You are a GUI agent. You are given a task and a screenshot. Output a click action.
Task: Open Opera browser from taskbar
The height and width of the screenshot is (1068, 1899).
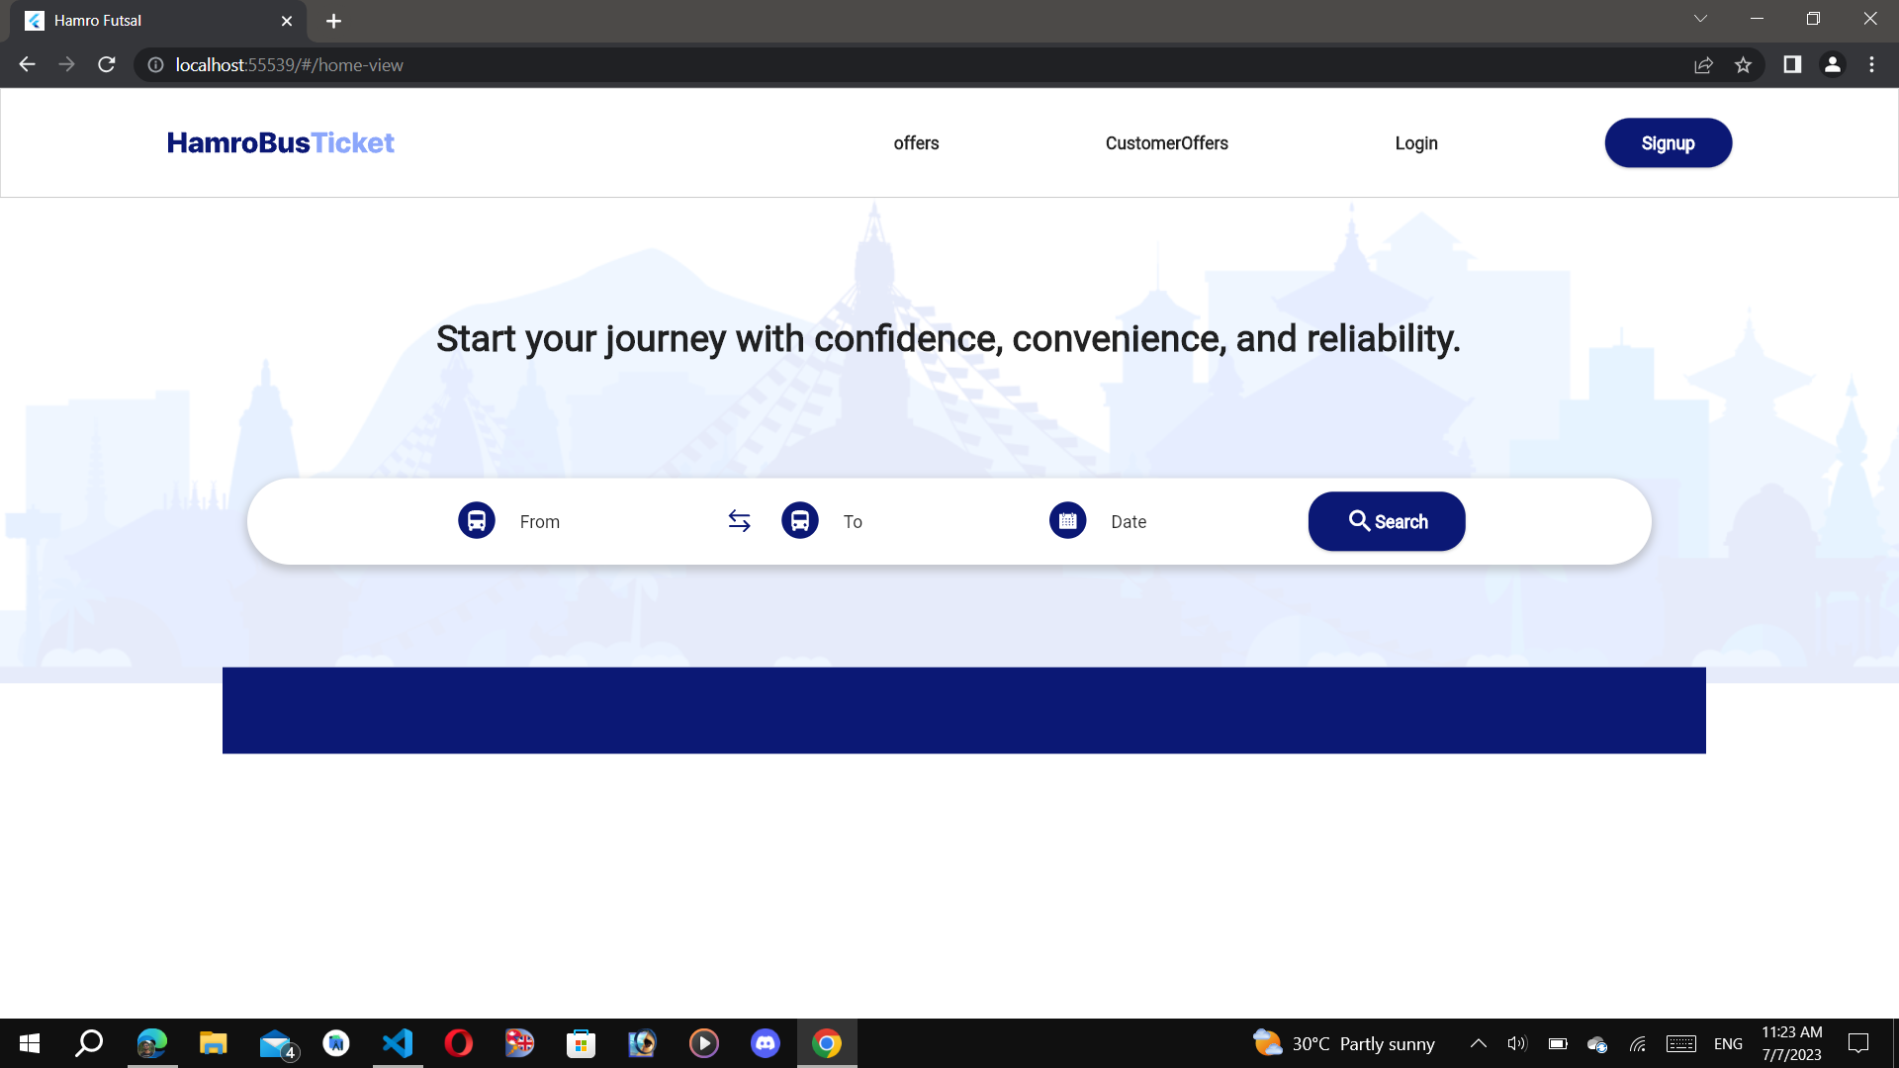coord(459,1043)
